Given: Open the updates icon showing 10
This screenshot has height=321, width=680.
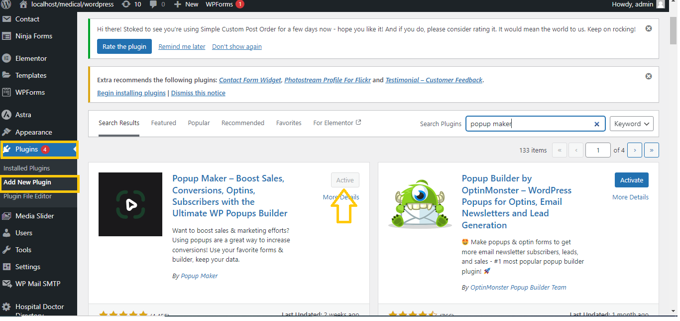Looking at the screenshot, I should [x=126, y=4].
